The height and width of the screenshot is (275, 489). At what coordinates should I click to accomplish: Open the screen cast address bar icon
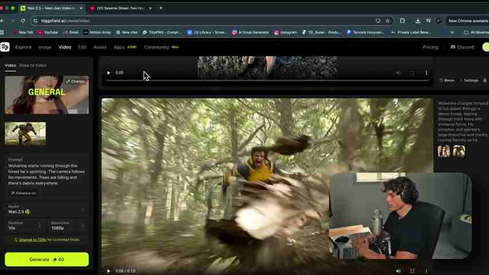pyautogui.click(x=378, y=21)
